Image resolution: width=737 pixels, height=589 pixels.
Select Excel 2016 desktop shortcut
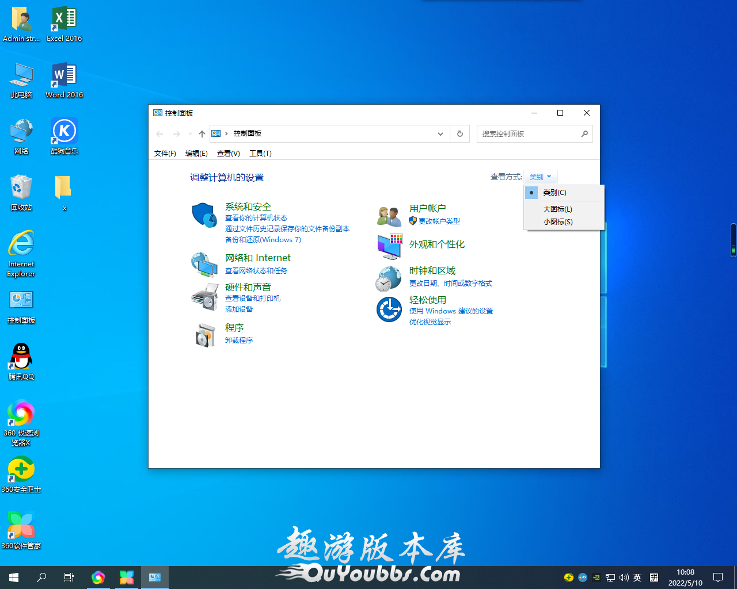coord(64,25)
